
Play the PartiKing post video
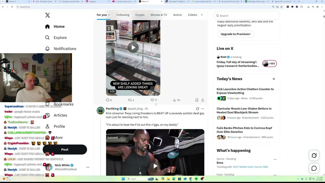(x=155, y=166)
